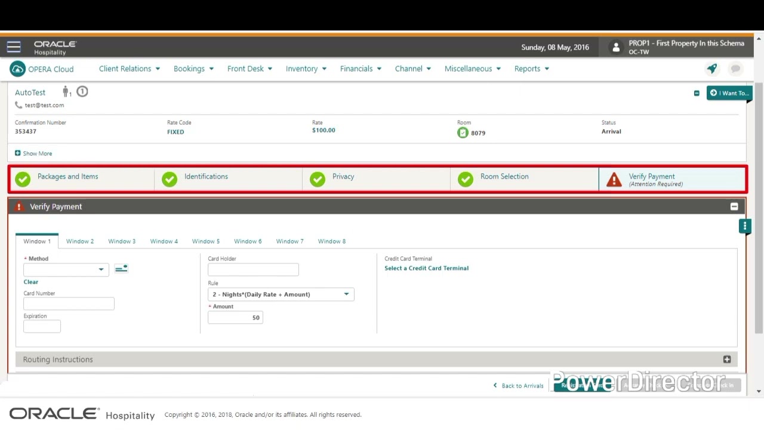
Task: Open the chat bubble messages icon
Action: coord(735,69)
